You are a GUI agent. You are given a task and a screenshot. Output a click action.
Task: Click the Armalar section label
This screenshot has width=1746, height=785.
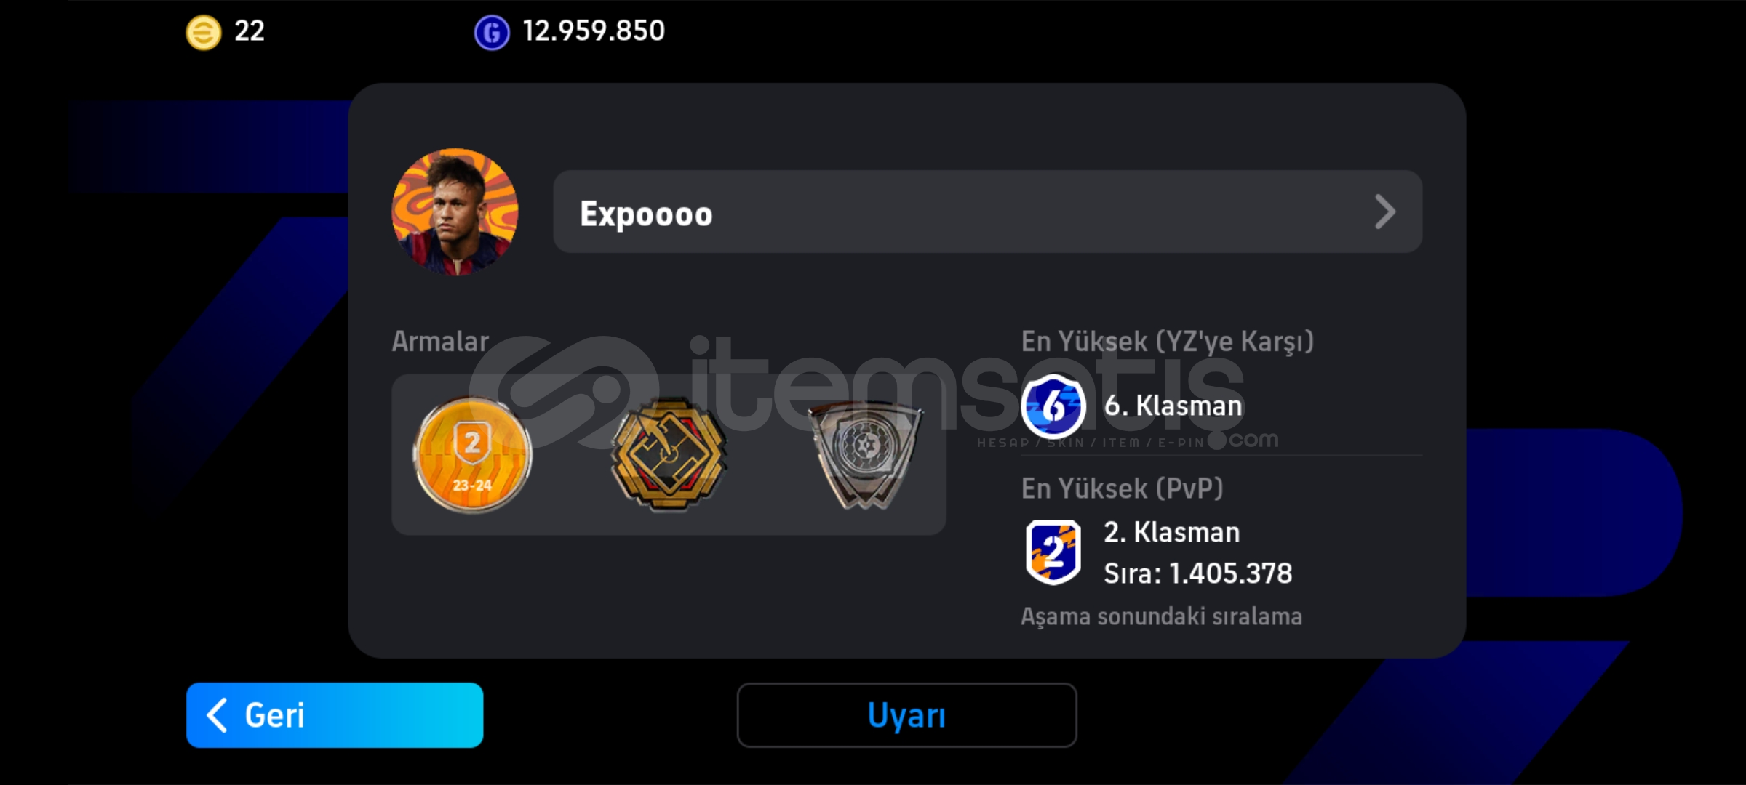point(440,342)
